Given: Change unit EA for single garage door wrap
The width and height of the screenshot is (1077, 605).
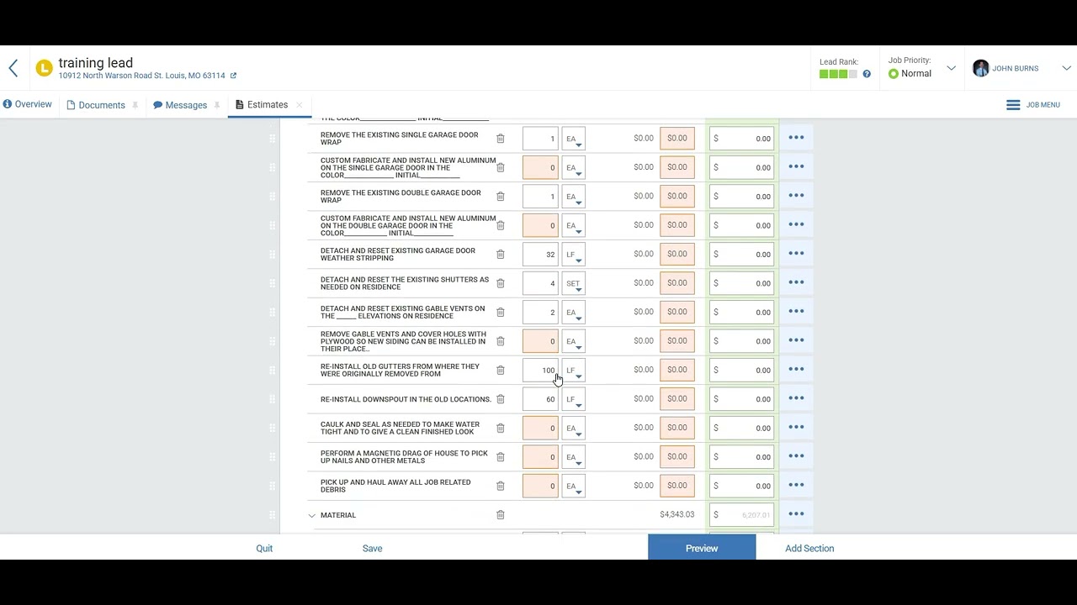Looking at the screenshot, I should (573, 139).
